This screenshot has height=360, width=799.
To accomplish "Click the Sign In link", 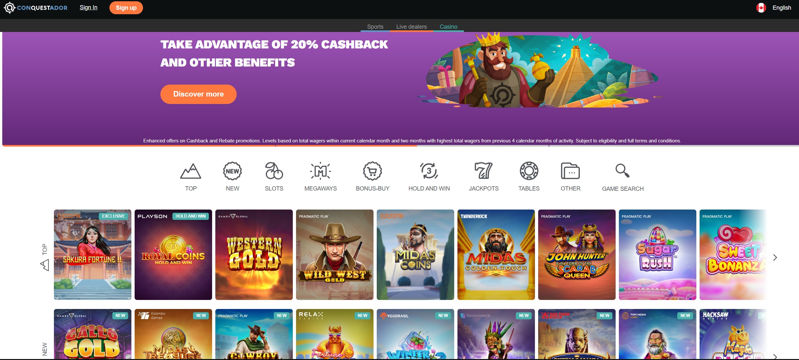I will tap(88, 7).
